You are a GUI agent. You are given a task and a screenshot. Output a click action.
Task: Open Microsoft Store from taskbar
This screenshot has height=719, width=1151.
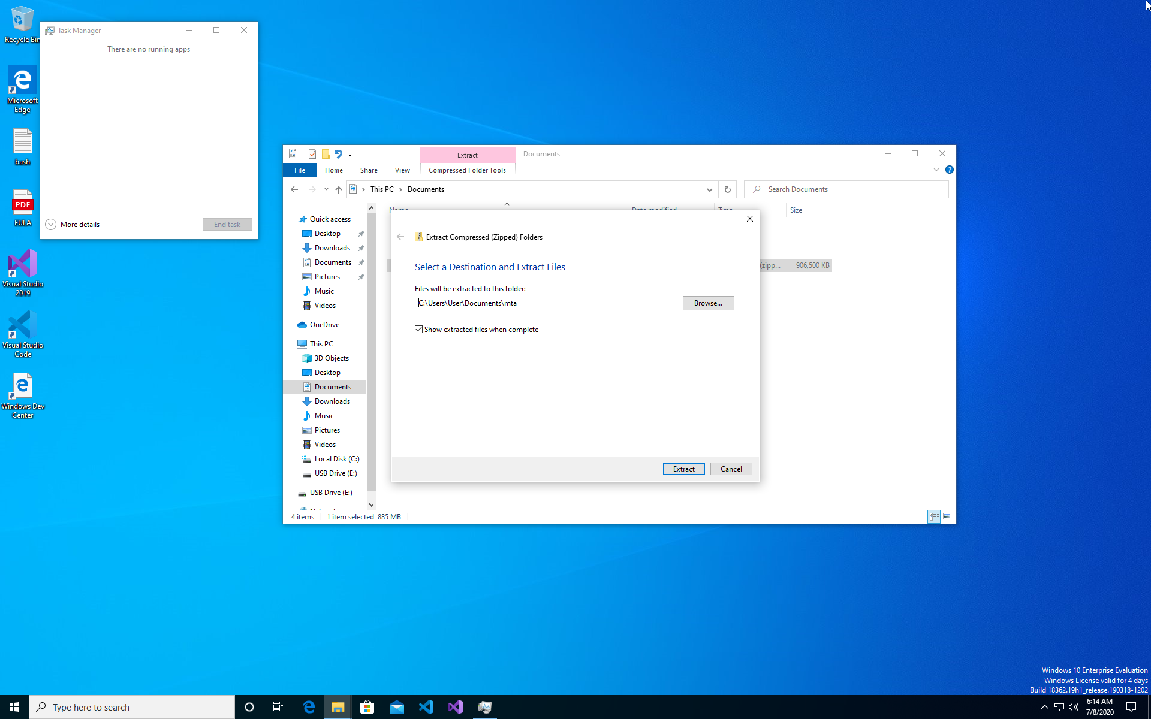pos(367,707)
